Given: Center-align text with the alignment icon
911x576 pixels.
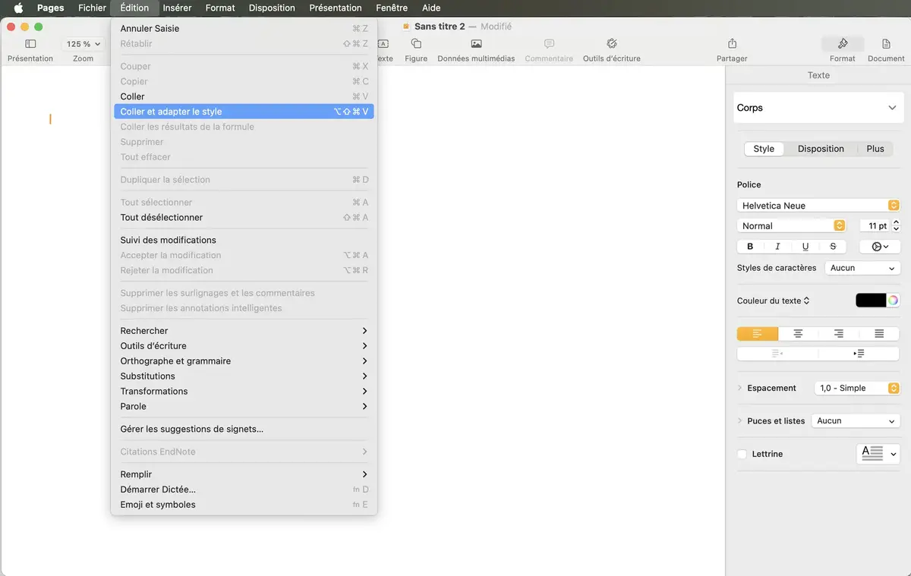Looking at the screenshot, I should [798, 334].
